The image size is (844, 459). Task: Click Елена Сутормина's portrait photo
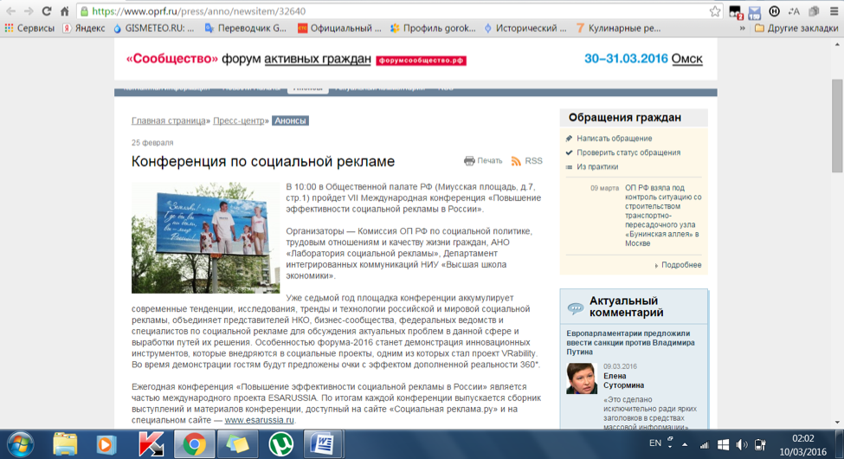click(x=582, y=378)
